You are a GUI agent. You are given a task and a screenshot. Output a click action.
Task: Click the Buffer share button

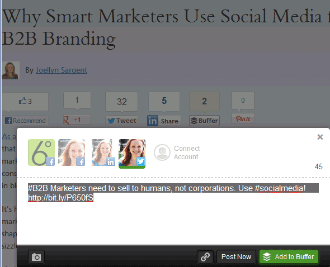tap(204, 121)
